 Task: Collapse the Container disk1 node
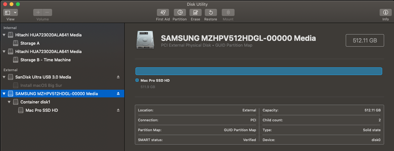(x=9, y=102)
